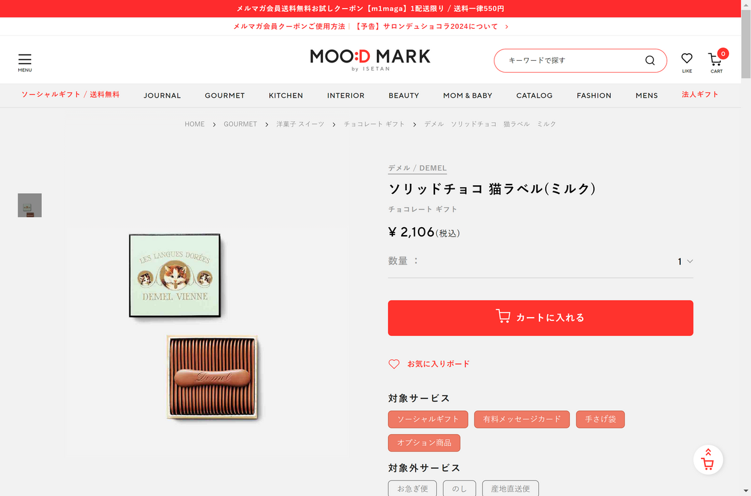Open the メルマガ会員クーポンご使用方法 link
Viewport: 751px width, 496px height.
289,27
